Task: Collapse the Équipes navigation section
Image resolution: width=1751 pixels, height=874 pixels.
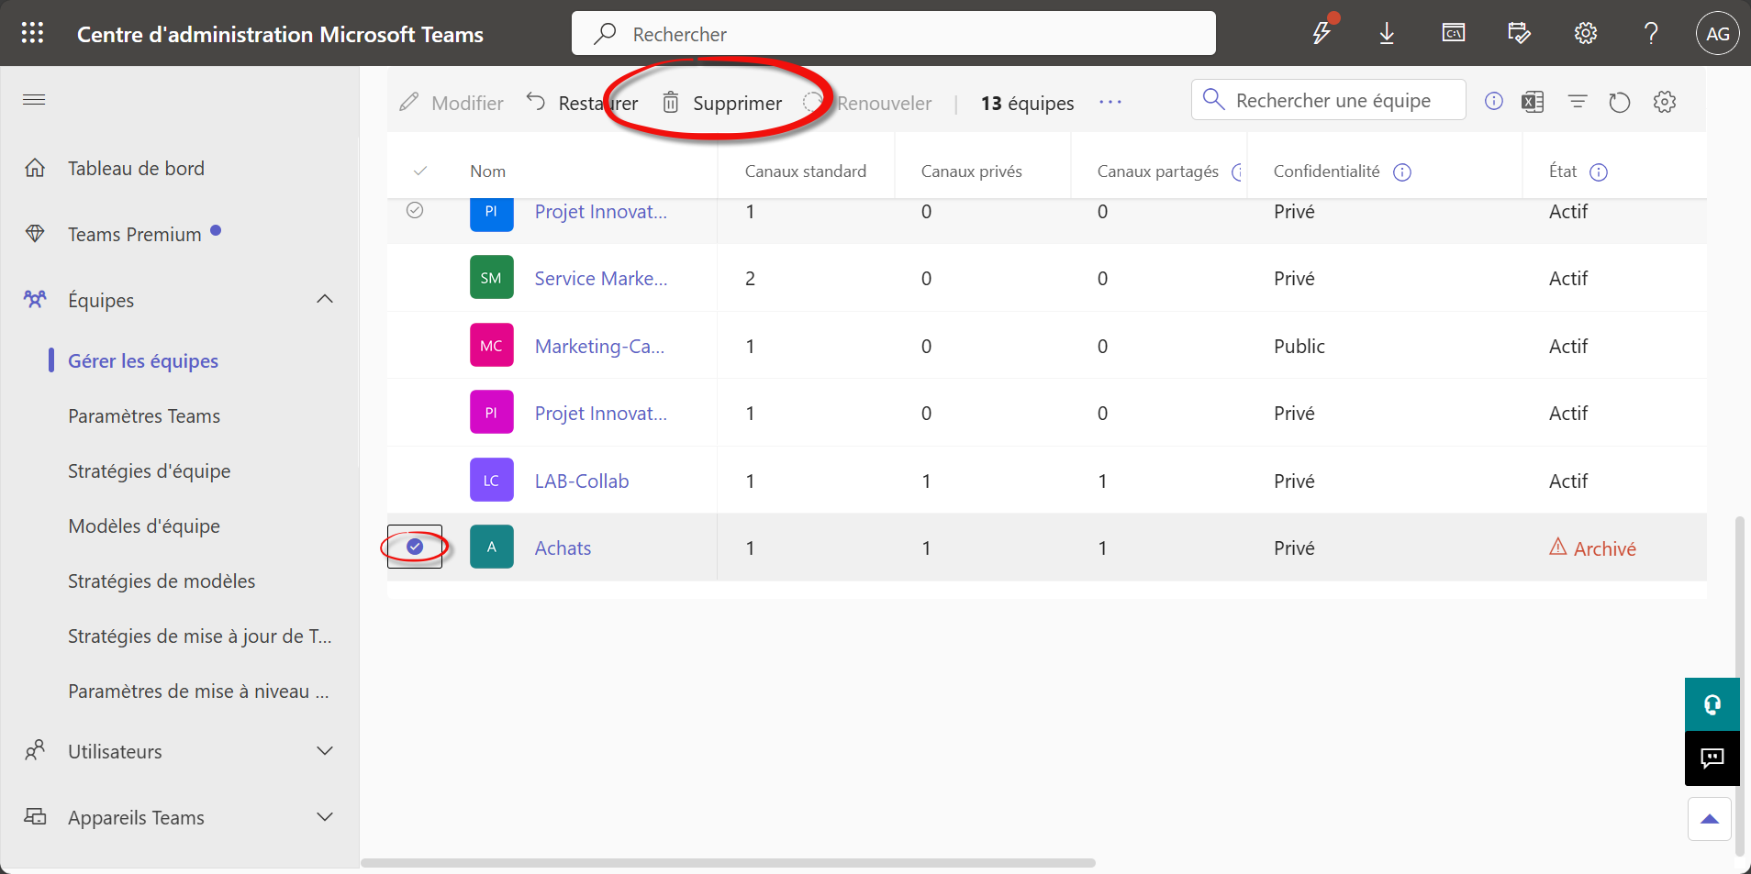Action: point(325,300)
